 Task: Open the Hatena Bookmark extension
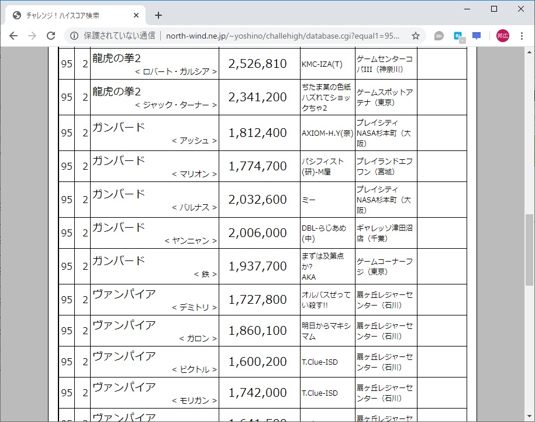458,35
